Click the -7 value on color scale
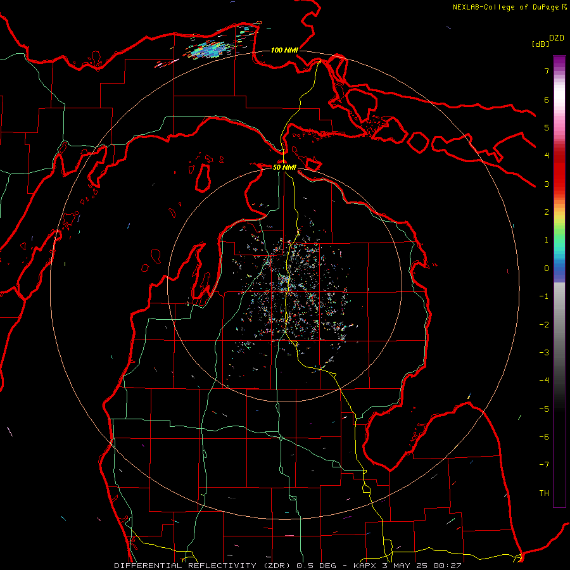 pyautogui.click(x=544, y=465)
